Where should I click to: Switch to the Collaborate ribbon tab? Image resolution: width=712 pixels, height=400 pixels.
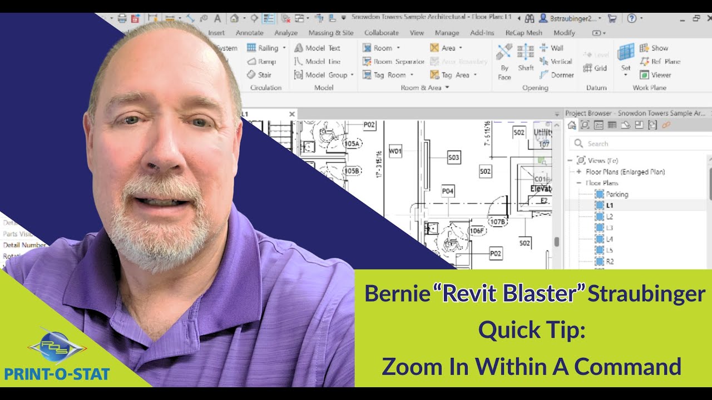(x=382, y=33)
